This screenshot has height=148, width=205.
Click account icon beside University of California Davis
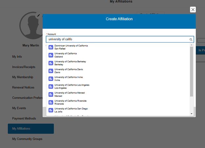[51, 71]
